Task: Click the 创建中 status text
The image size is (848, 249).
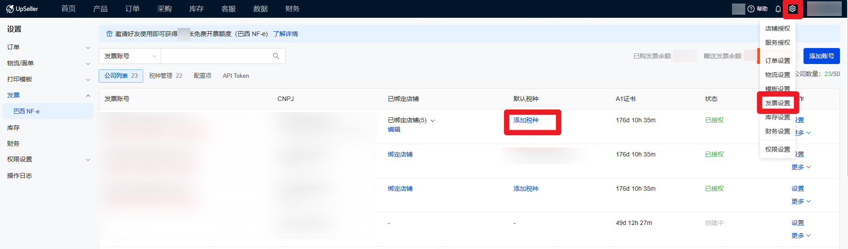Action: pos(715,223)
